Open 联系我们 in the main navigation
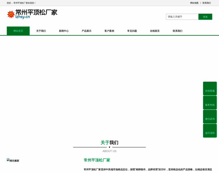 coord(178,31)
